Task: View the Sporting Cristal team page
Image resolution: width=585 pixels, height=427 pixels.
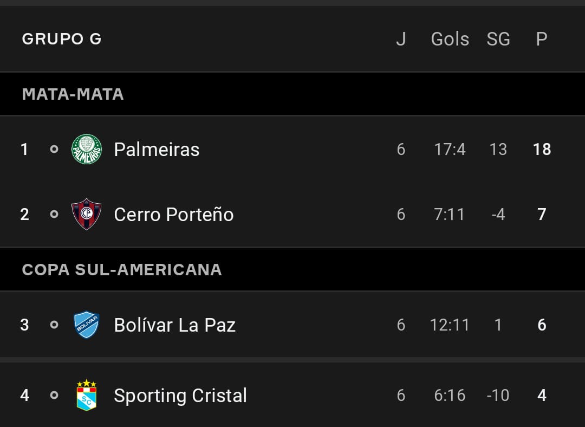Action: [x=180, y=395]
